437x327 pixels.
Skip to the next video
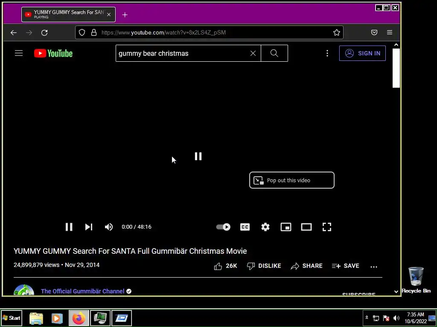(89, 227)
